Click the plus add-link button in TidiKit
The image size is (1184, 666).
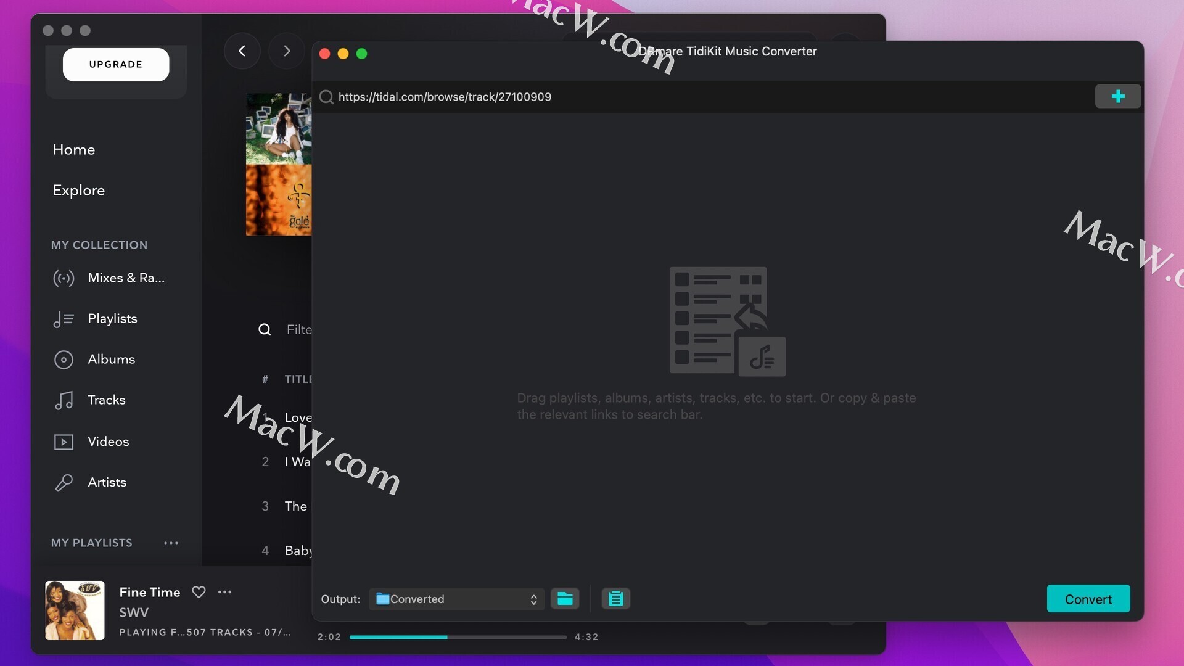point(1117,96)
